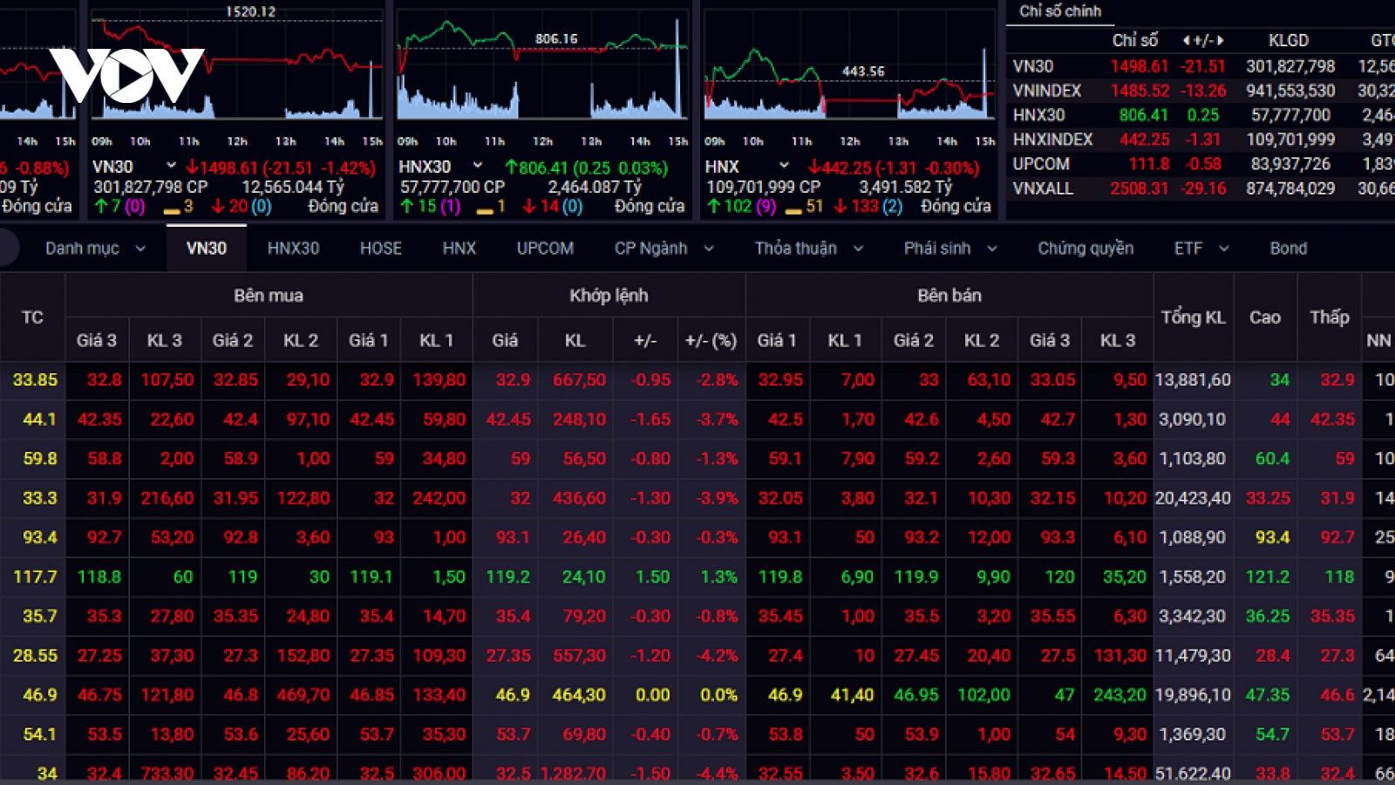Click the Khớp lệnh group header
The width and height of the screenshot is (1395, 785).
click(x=609, y=296)
